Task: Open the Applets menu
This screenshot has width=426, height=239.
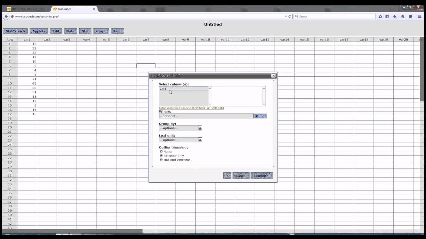Action: pos(39,31)
